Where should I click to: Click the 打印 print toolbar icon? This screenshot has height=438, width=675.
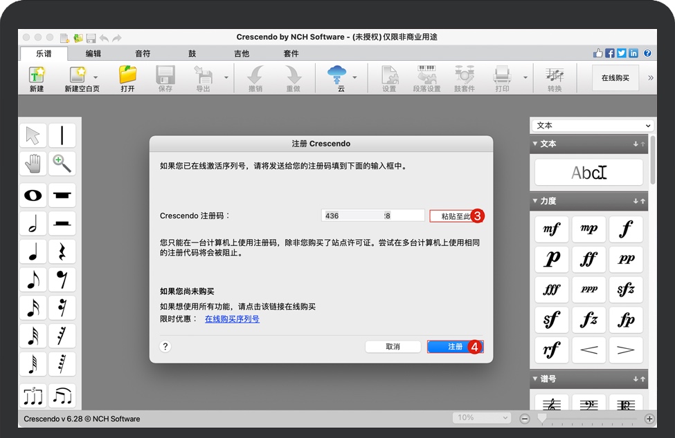503,77
